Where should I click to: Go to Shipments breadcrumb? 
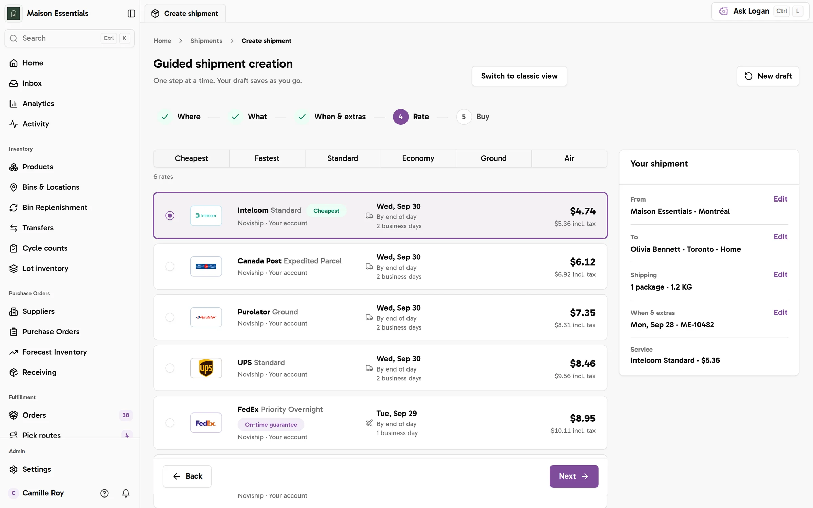(206, 41)
